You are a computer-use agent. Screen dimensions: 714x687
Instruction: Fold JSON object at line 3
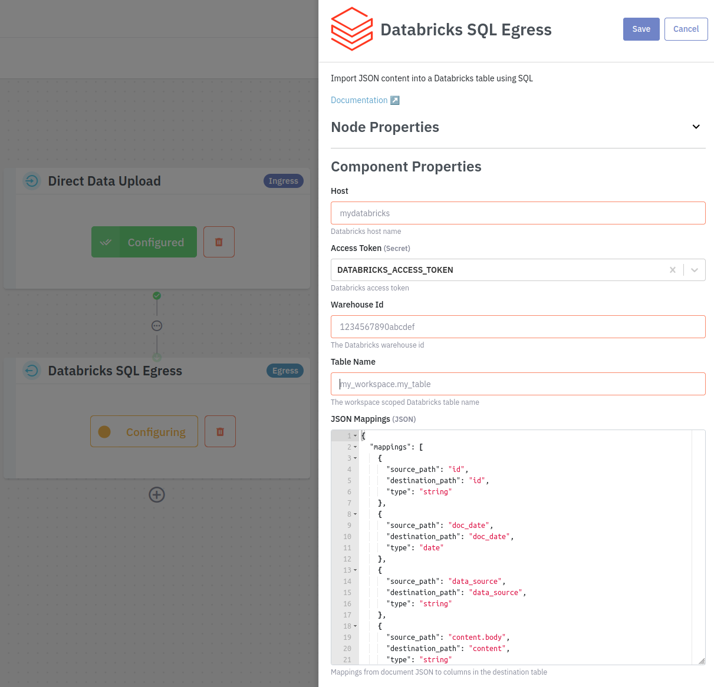tap(356, 458)
